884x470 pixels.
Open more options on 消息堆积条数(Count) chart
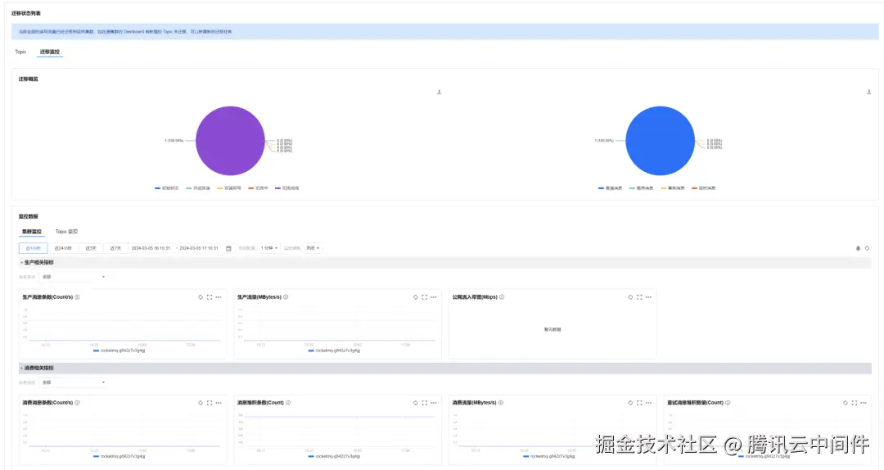pyautogui.click(x=434, y=403)
